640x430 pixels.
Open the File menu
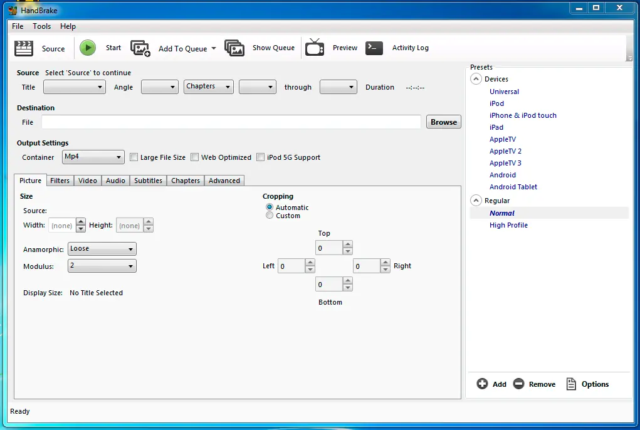(x=18, y=26)
